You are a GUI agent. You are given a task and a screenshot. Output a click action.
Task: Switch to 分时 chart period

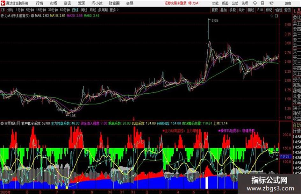coord(11,10)
